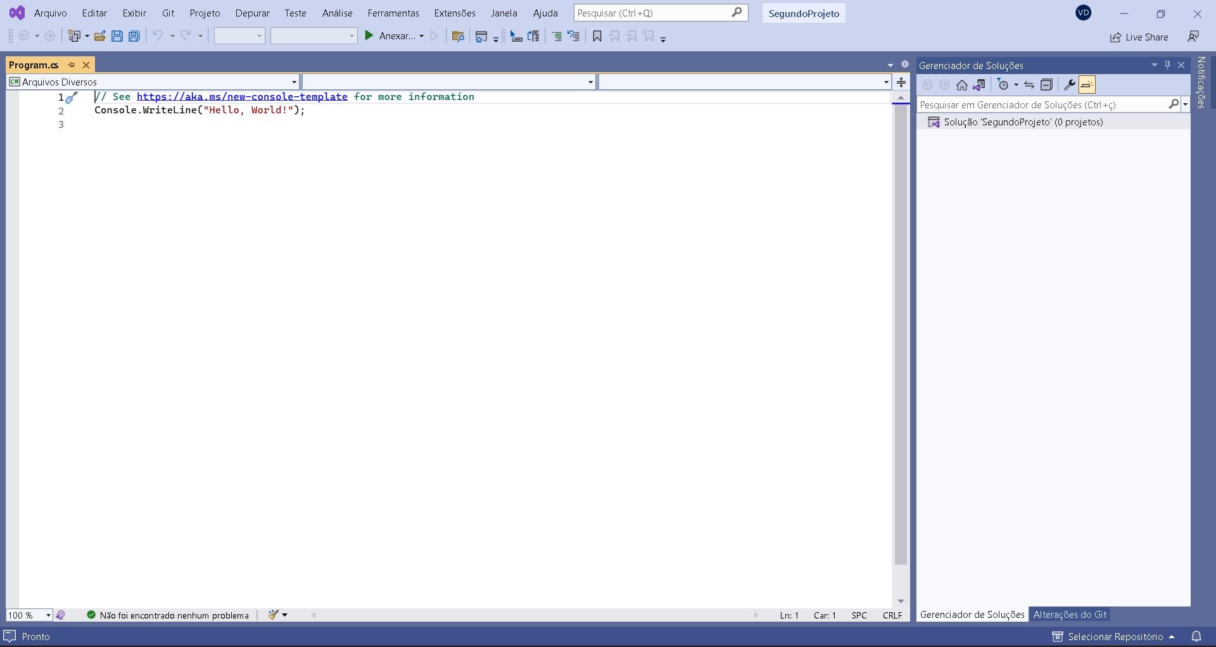Click the Live Share button
Screen dimensions: 1216x647
coord(1139,37)
